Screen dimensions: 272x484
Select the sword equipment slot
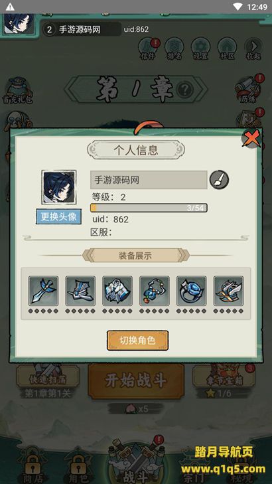point(43,291)
